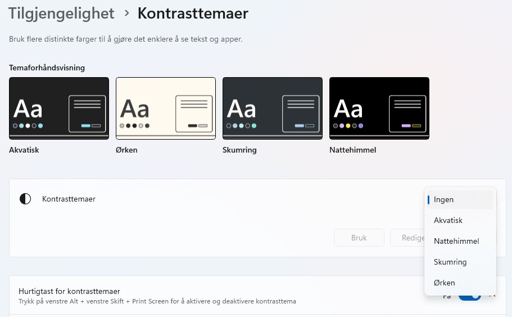
Task: Click the Bruk button
Action: 359,238
